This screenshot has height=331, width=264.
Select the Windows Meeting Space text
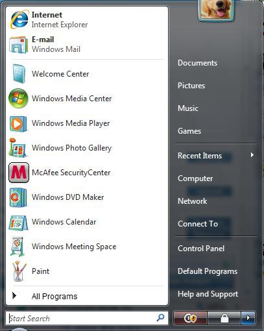[x=74, y=247]
